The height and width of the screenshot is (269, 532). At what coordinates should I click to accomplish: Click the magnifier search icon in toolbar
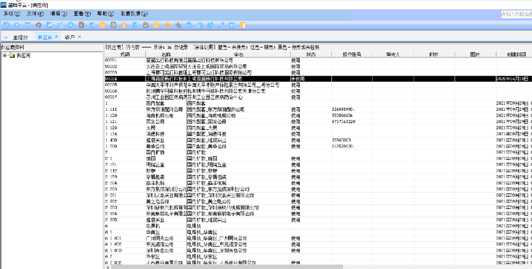[71, 25]
